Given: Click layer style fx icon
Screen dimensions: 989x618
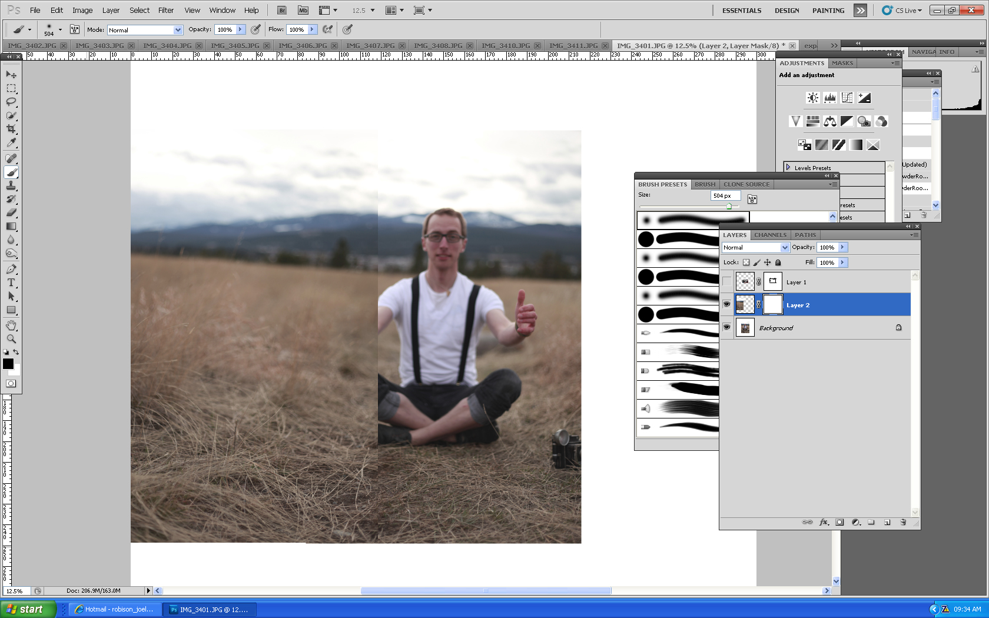Looking at the screenshot, I should [824, 522].
